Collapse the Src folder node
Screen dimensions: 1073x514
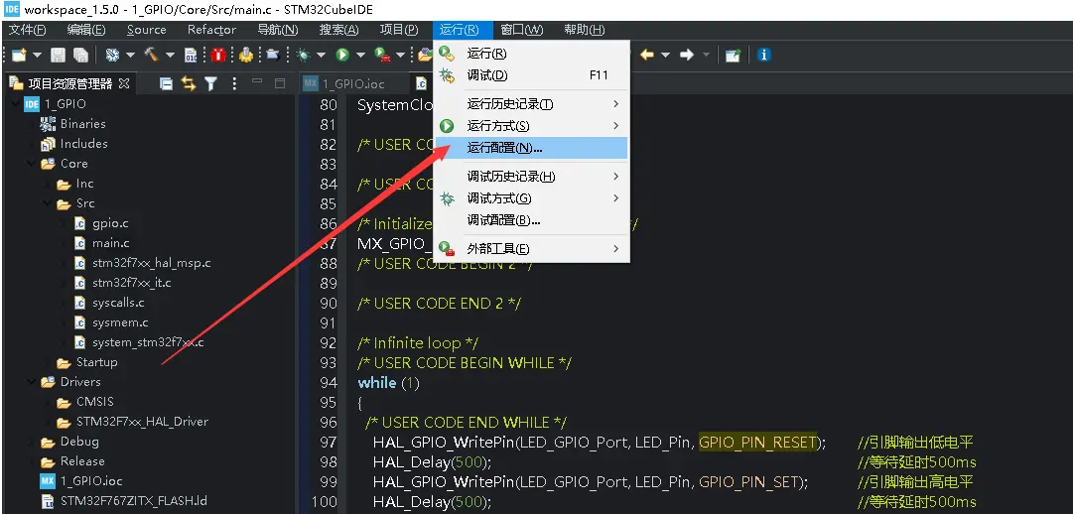point(48,203)
